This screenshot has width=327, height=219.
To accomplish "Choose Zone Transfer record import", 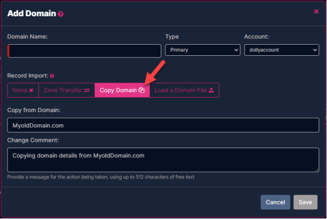I will coord(67,90).
